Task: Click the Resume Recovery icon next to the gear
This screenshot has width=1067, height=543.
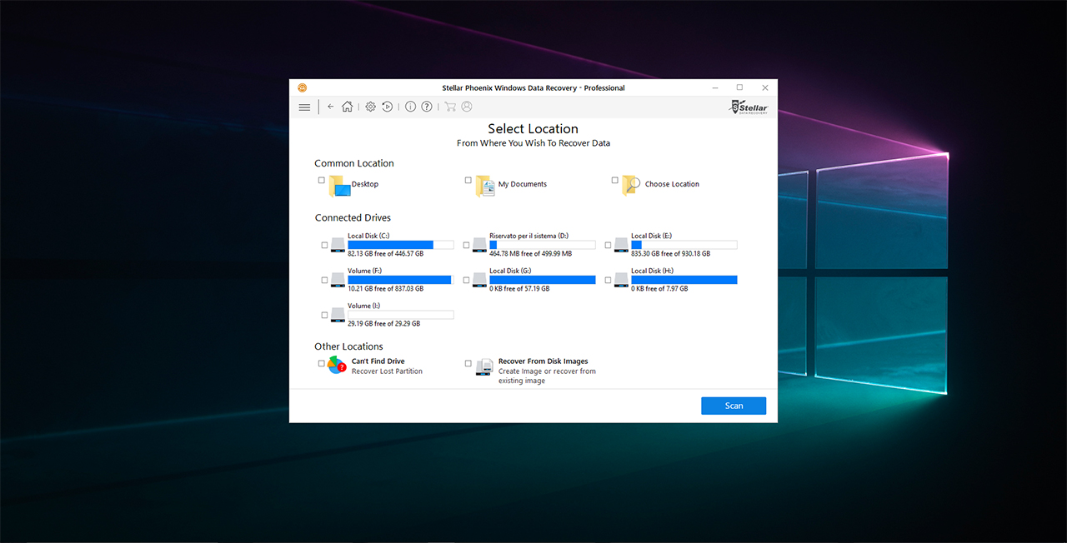Action: pos(388,107)
